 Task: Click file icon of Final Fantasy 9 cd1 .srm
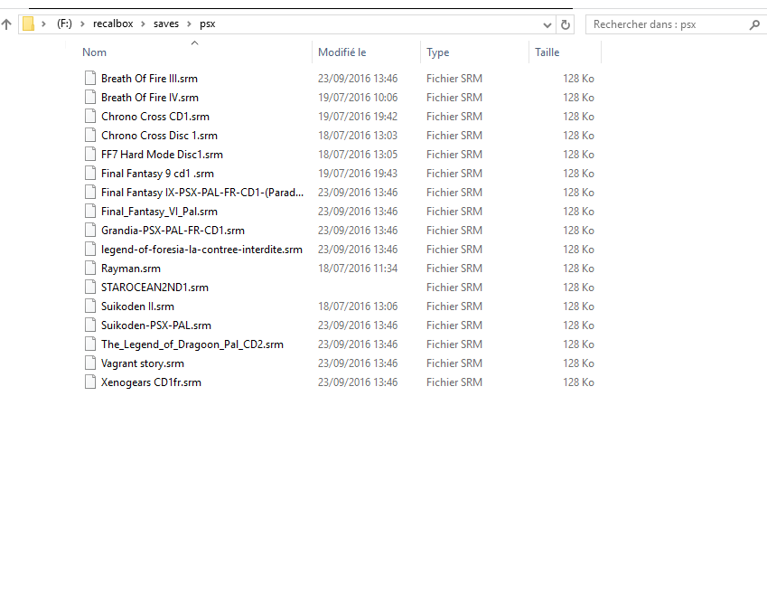coord(90,174)
